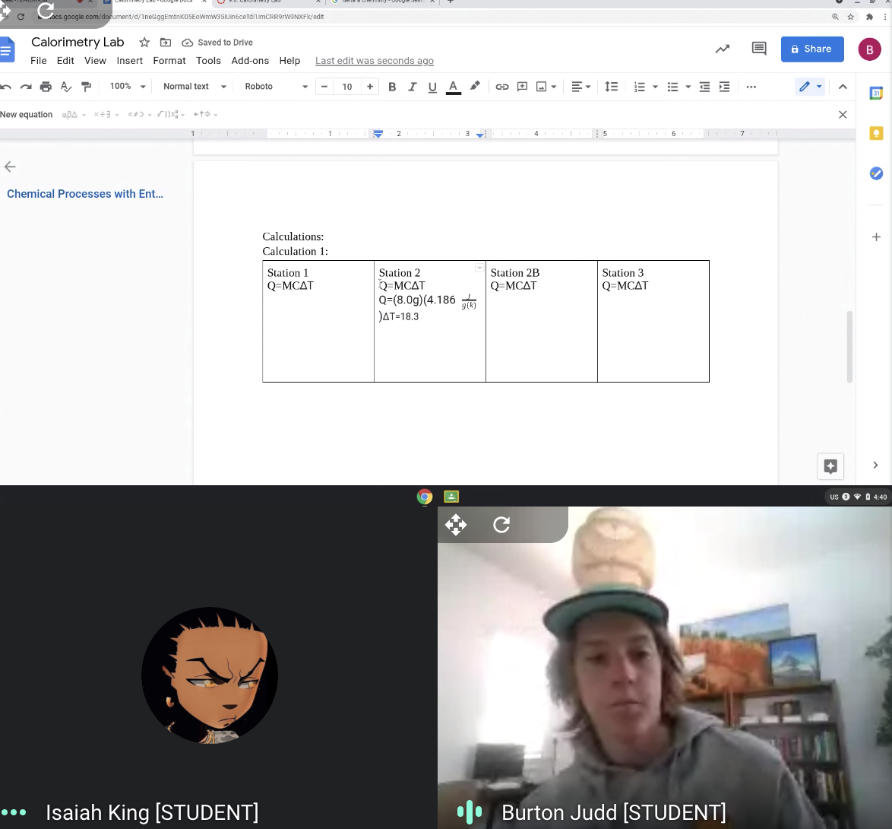Open Google Keep side panel

(876, 133)
